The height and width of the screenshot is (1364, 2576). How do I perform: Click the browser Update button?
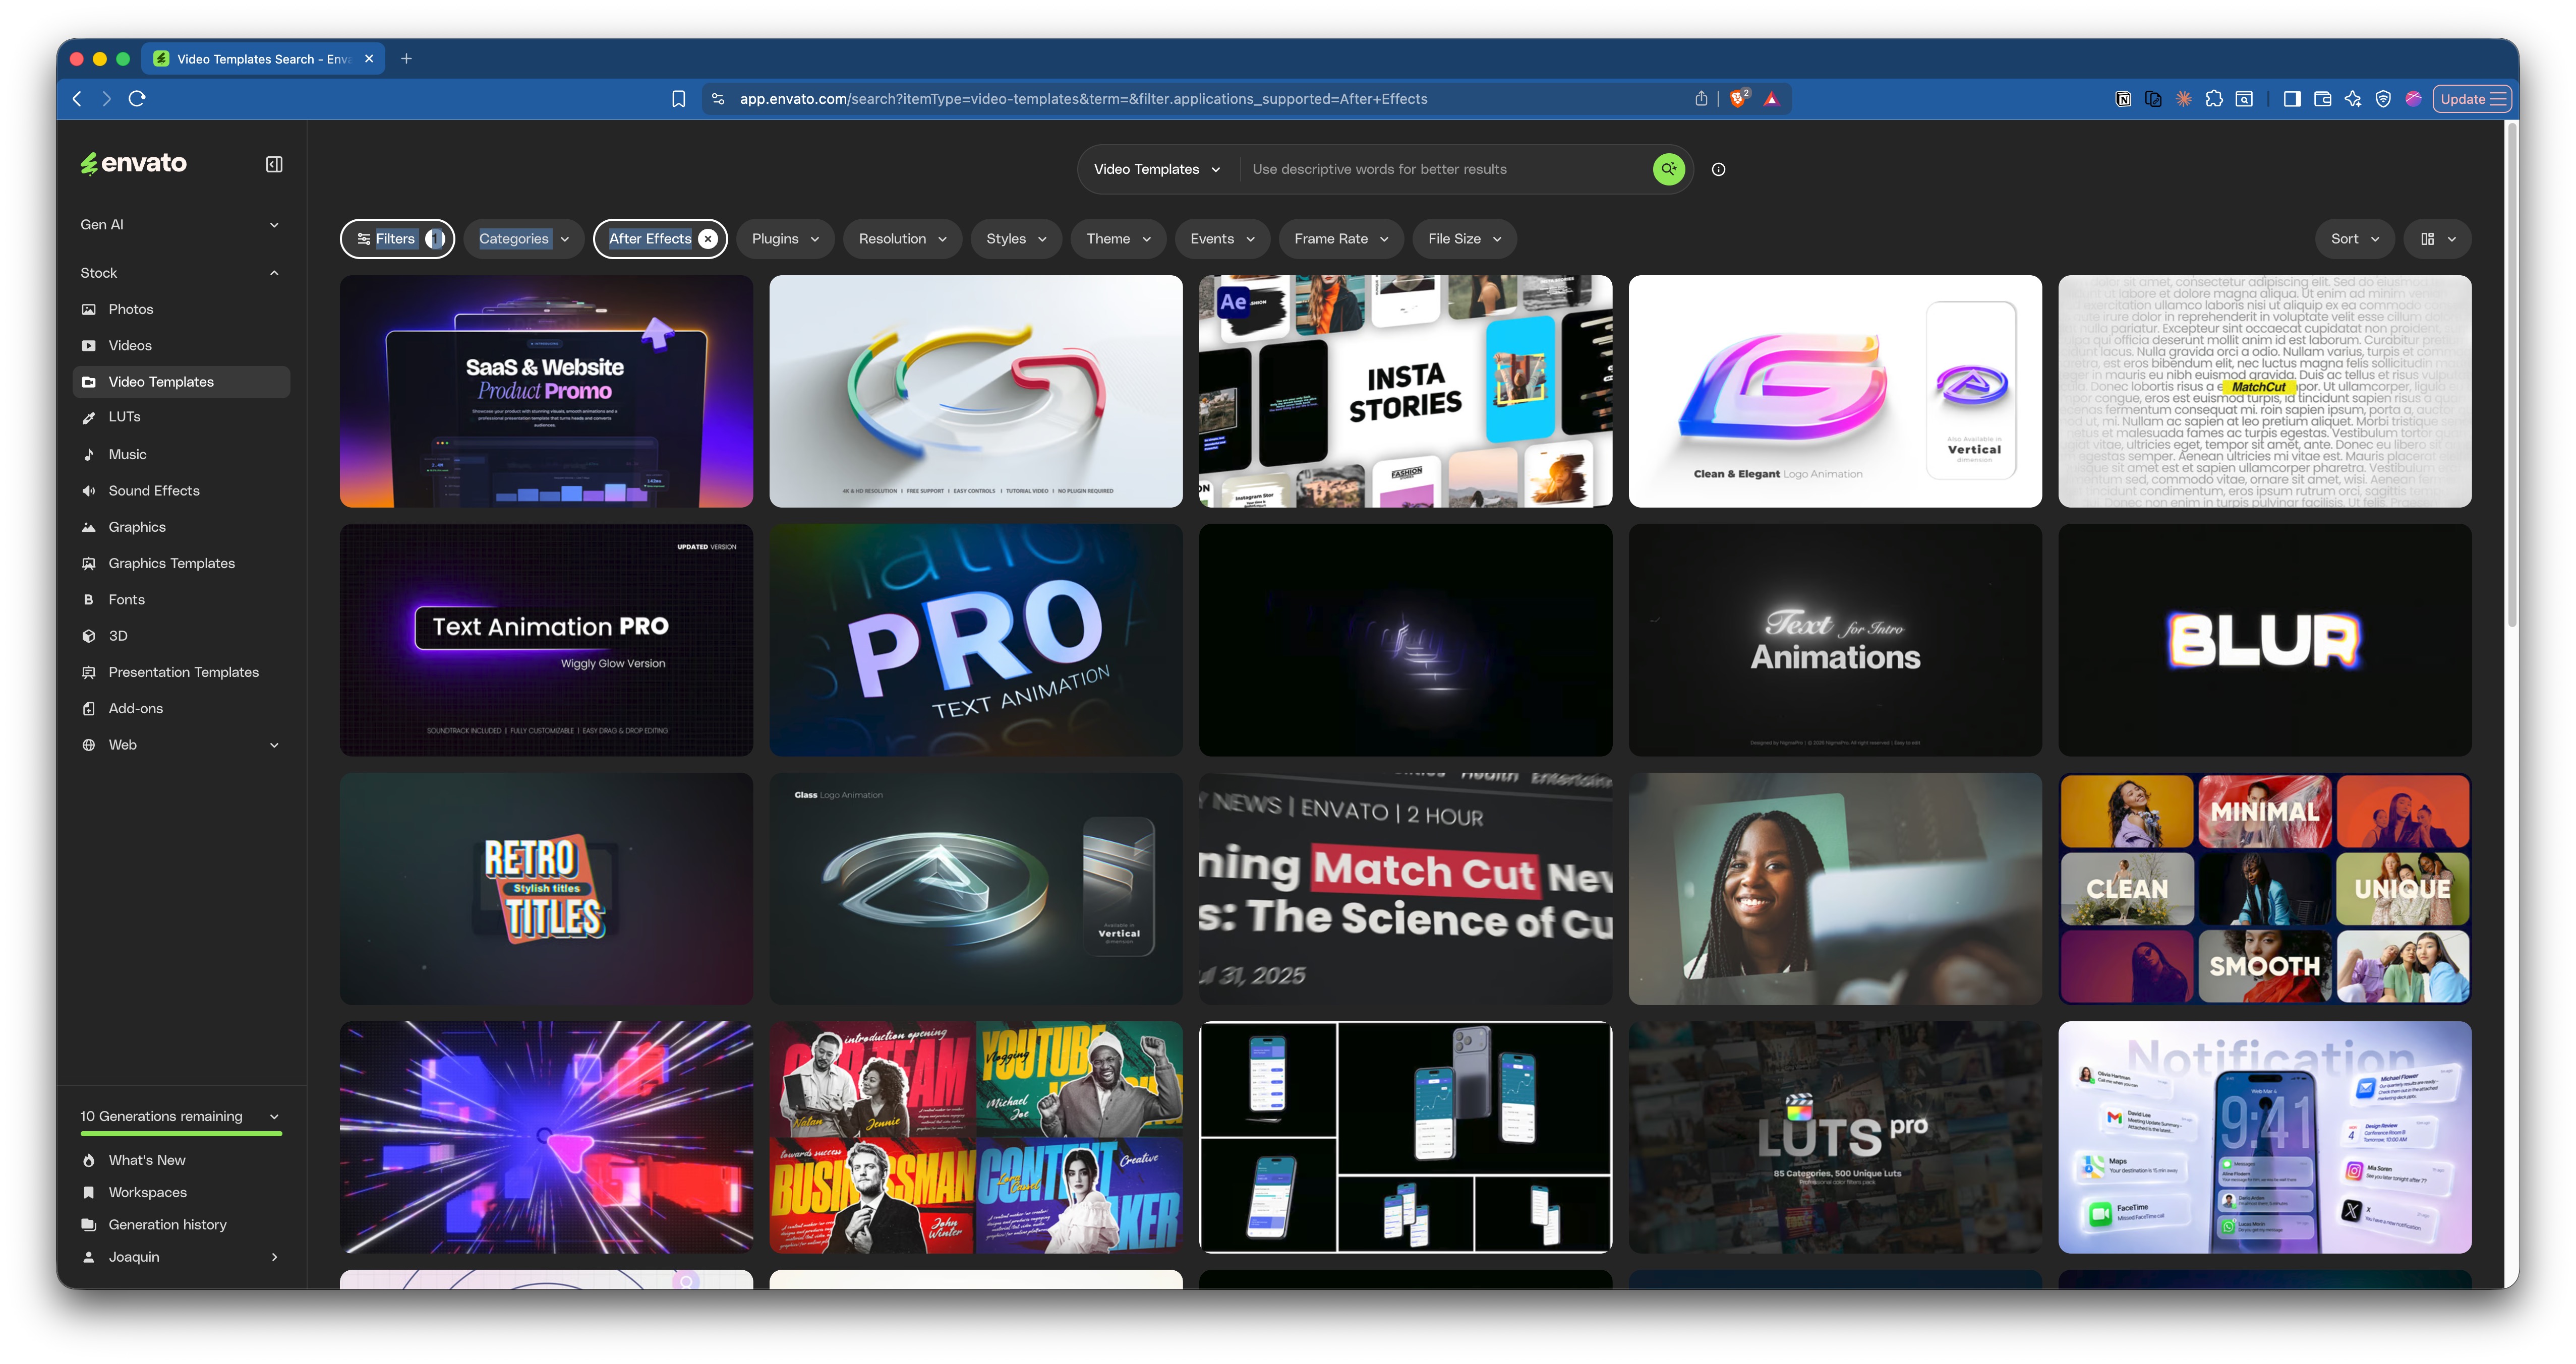click(x=2472, y=99)
